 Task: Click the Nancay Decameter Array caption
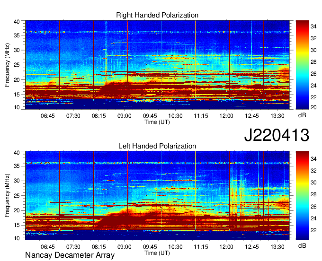click(x=70, y=255)
